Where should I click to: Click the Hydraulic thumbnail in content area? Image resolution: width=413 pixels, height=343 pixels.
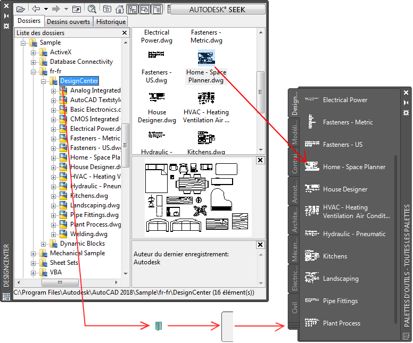pos(156,135)
